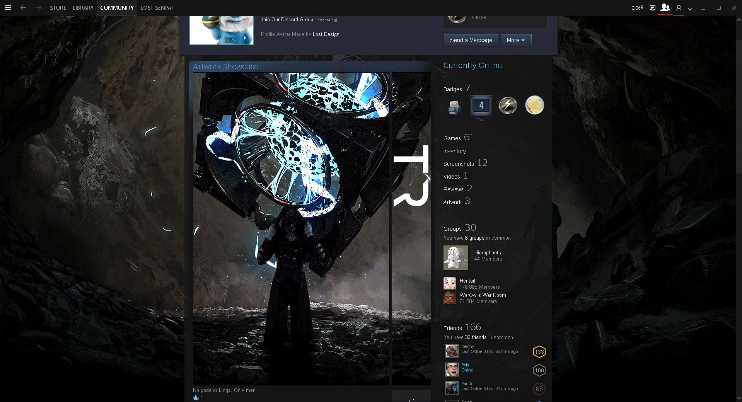Open the STORE tab
This screenshot has height=402, width=742.
click(x=58, y=8)
